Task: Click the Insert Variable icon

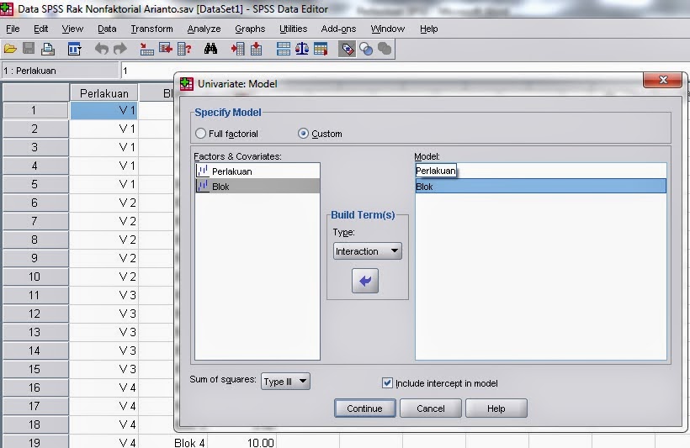Action: (x=256, y=49)
